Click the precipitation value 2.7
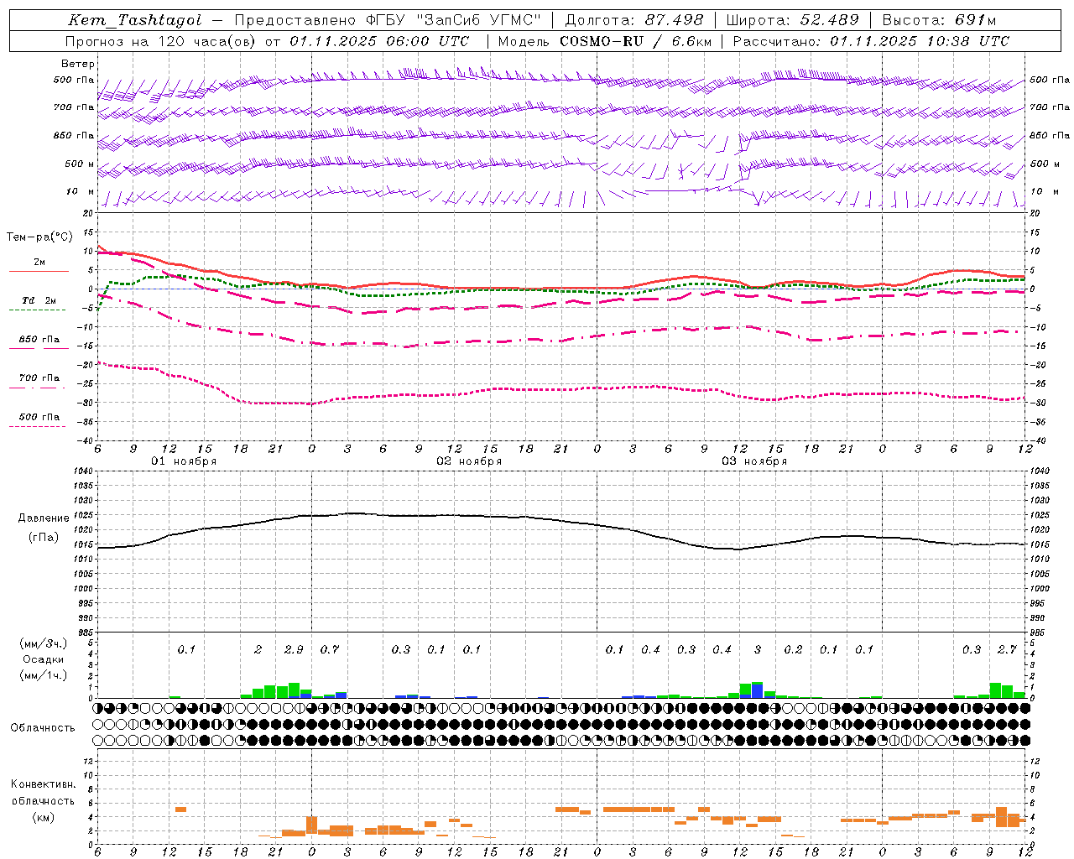The image size is (1074, 859). (x=1007, y=649)
